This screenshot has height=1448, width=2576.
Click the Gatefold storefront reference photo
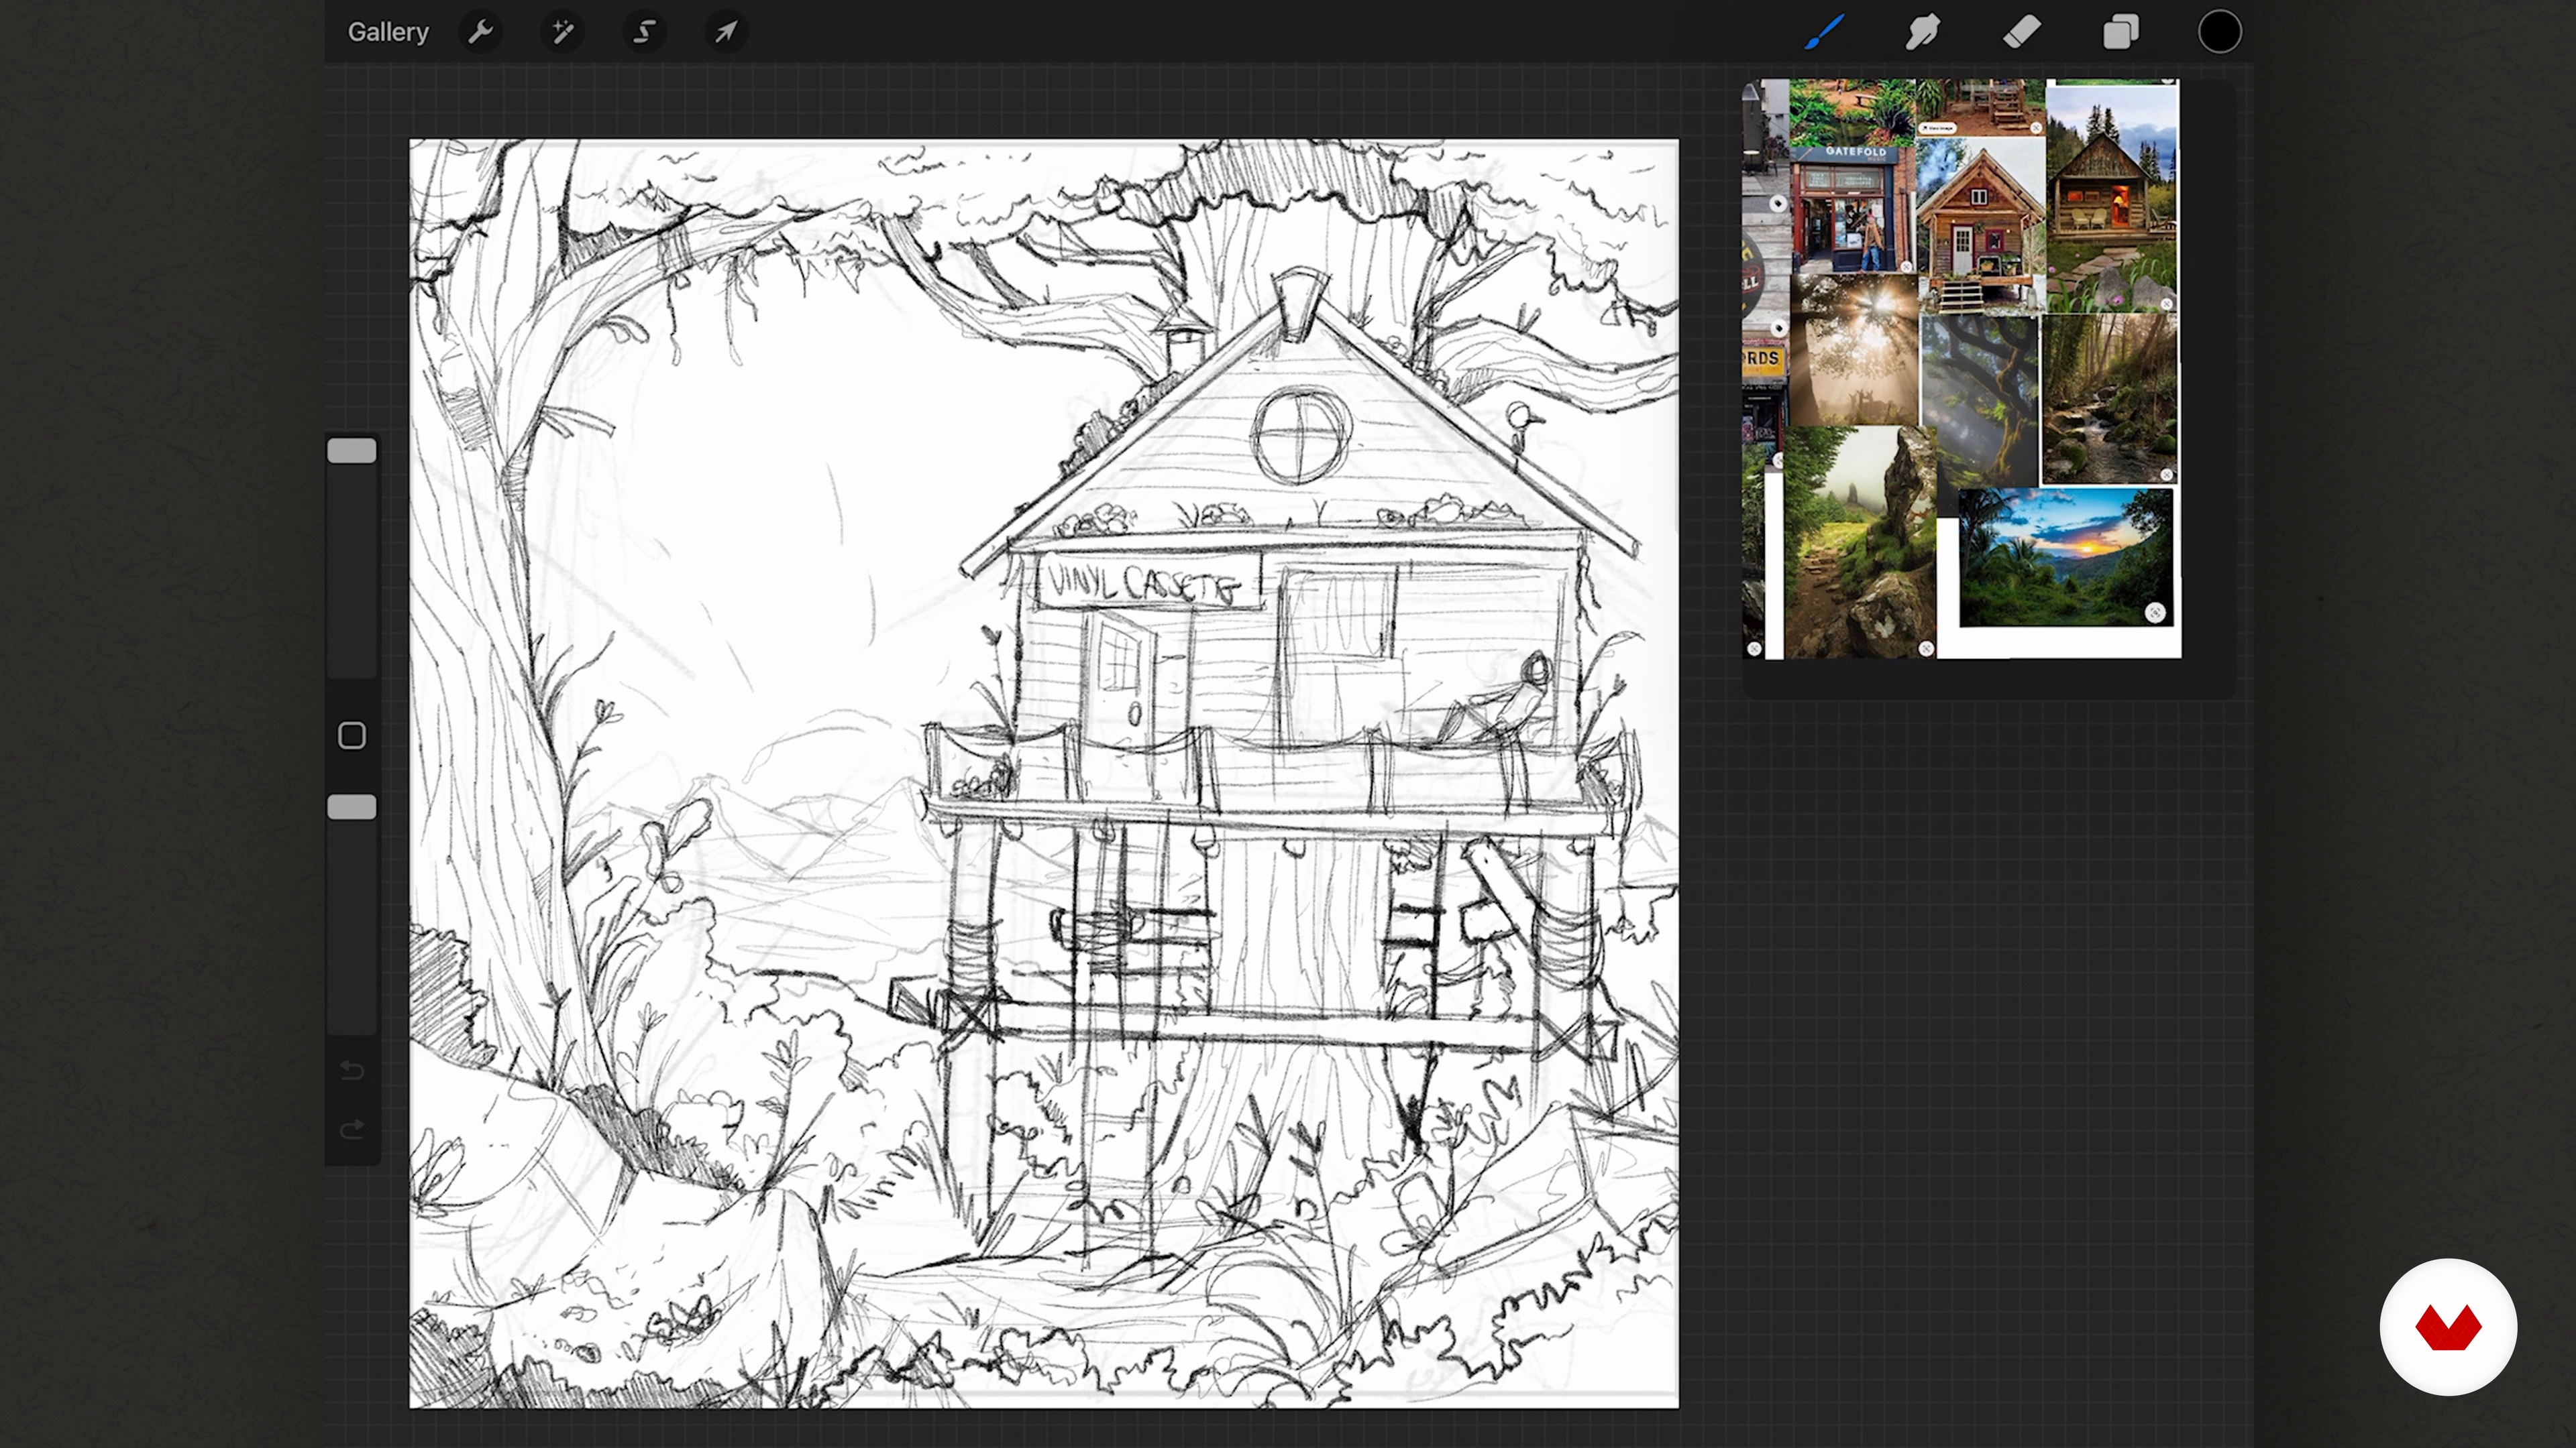point(1853,209)
